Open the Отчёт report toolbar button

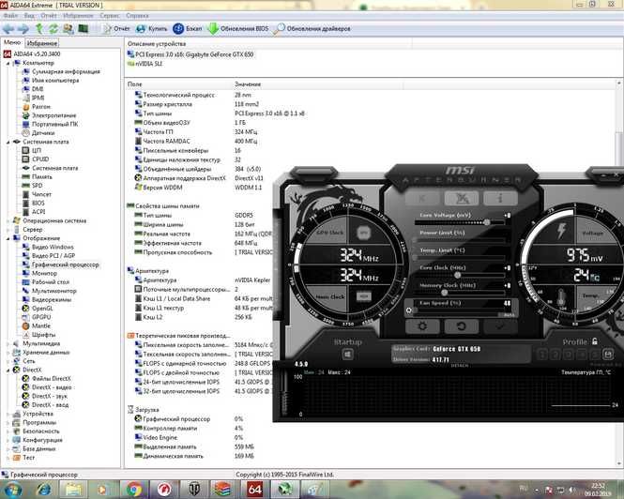116,29
